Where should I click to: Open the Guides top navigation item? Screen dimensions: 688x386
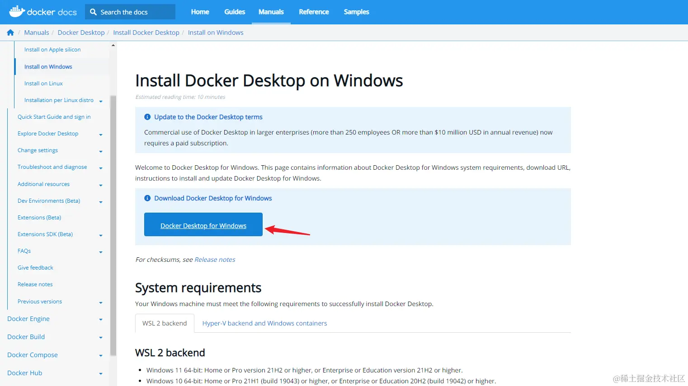235,12
